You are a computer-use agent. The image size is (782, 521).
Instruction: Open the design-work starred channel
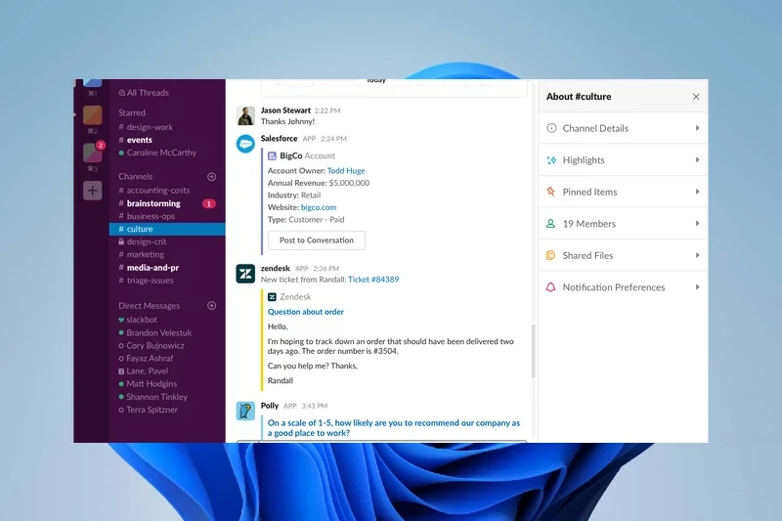146,127
